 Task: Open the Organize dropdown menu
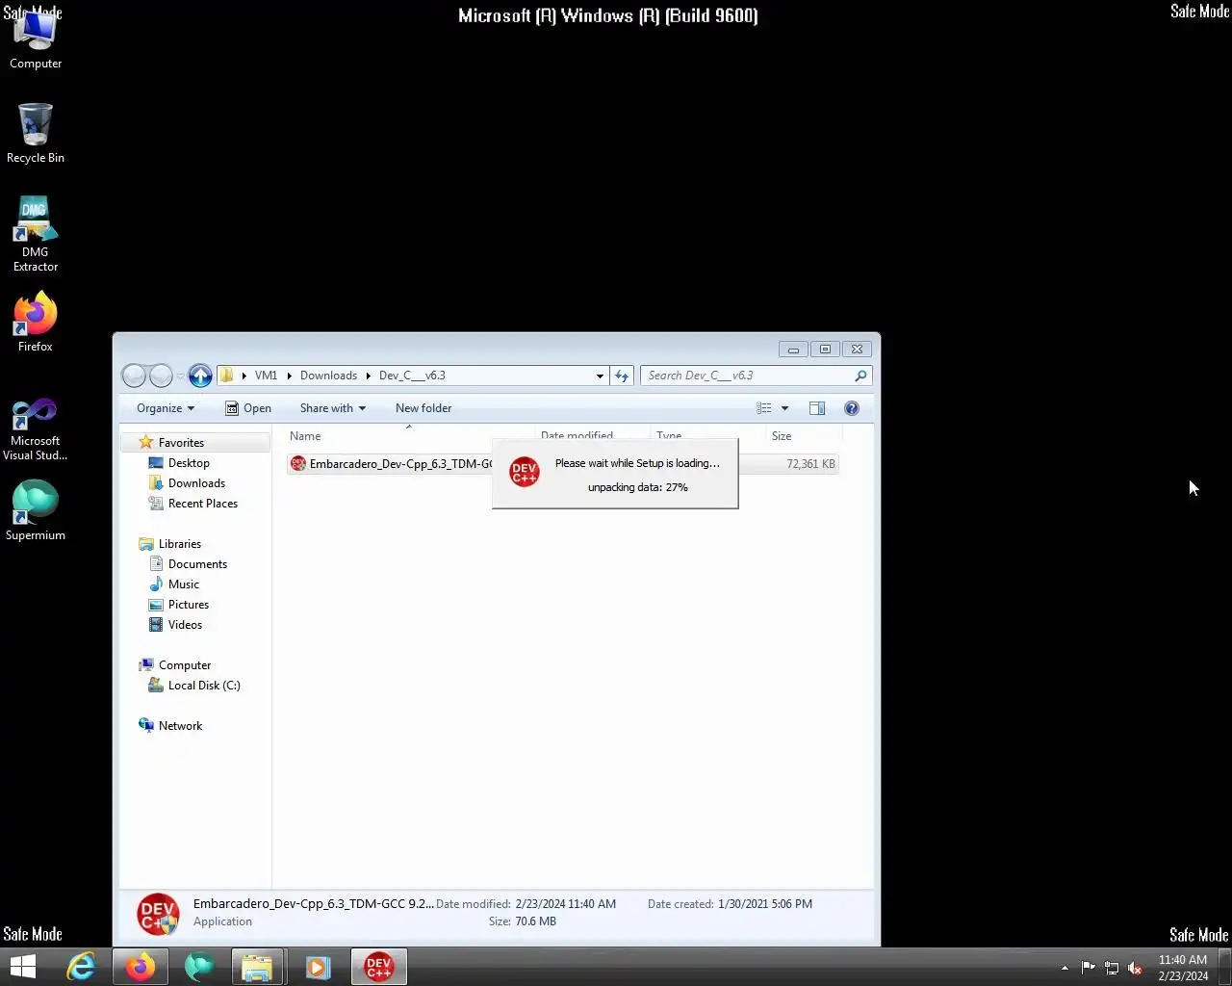point(166,408)
